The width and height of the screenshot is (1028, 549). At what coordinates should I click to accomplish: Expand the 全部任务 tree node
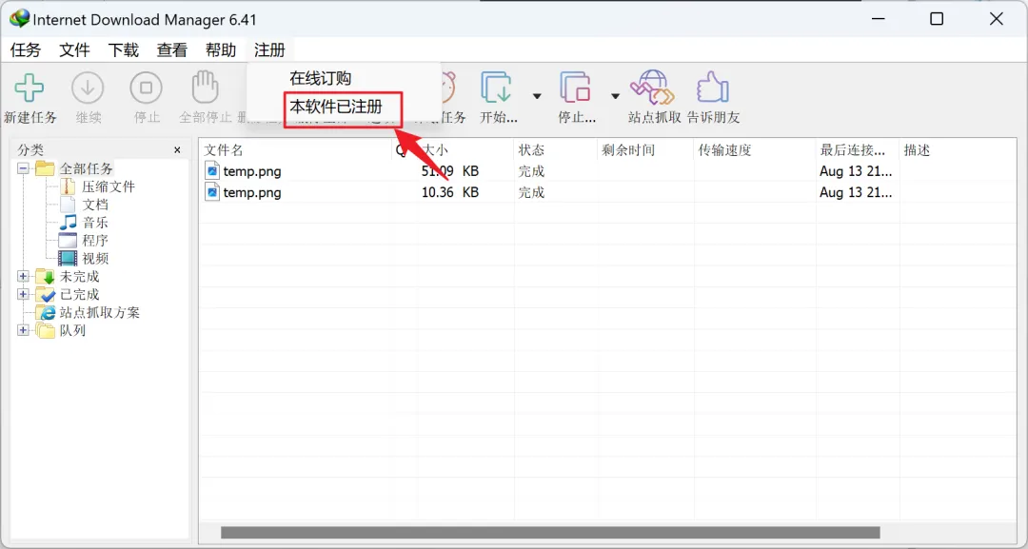(x=21, y=168)
